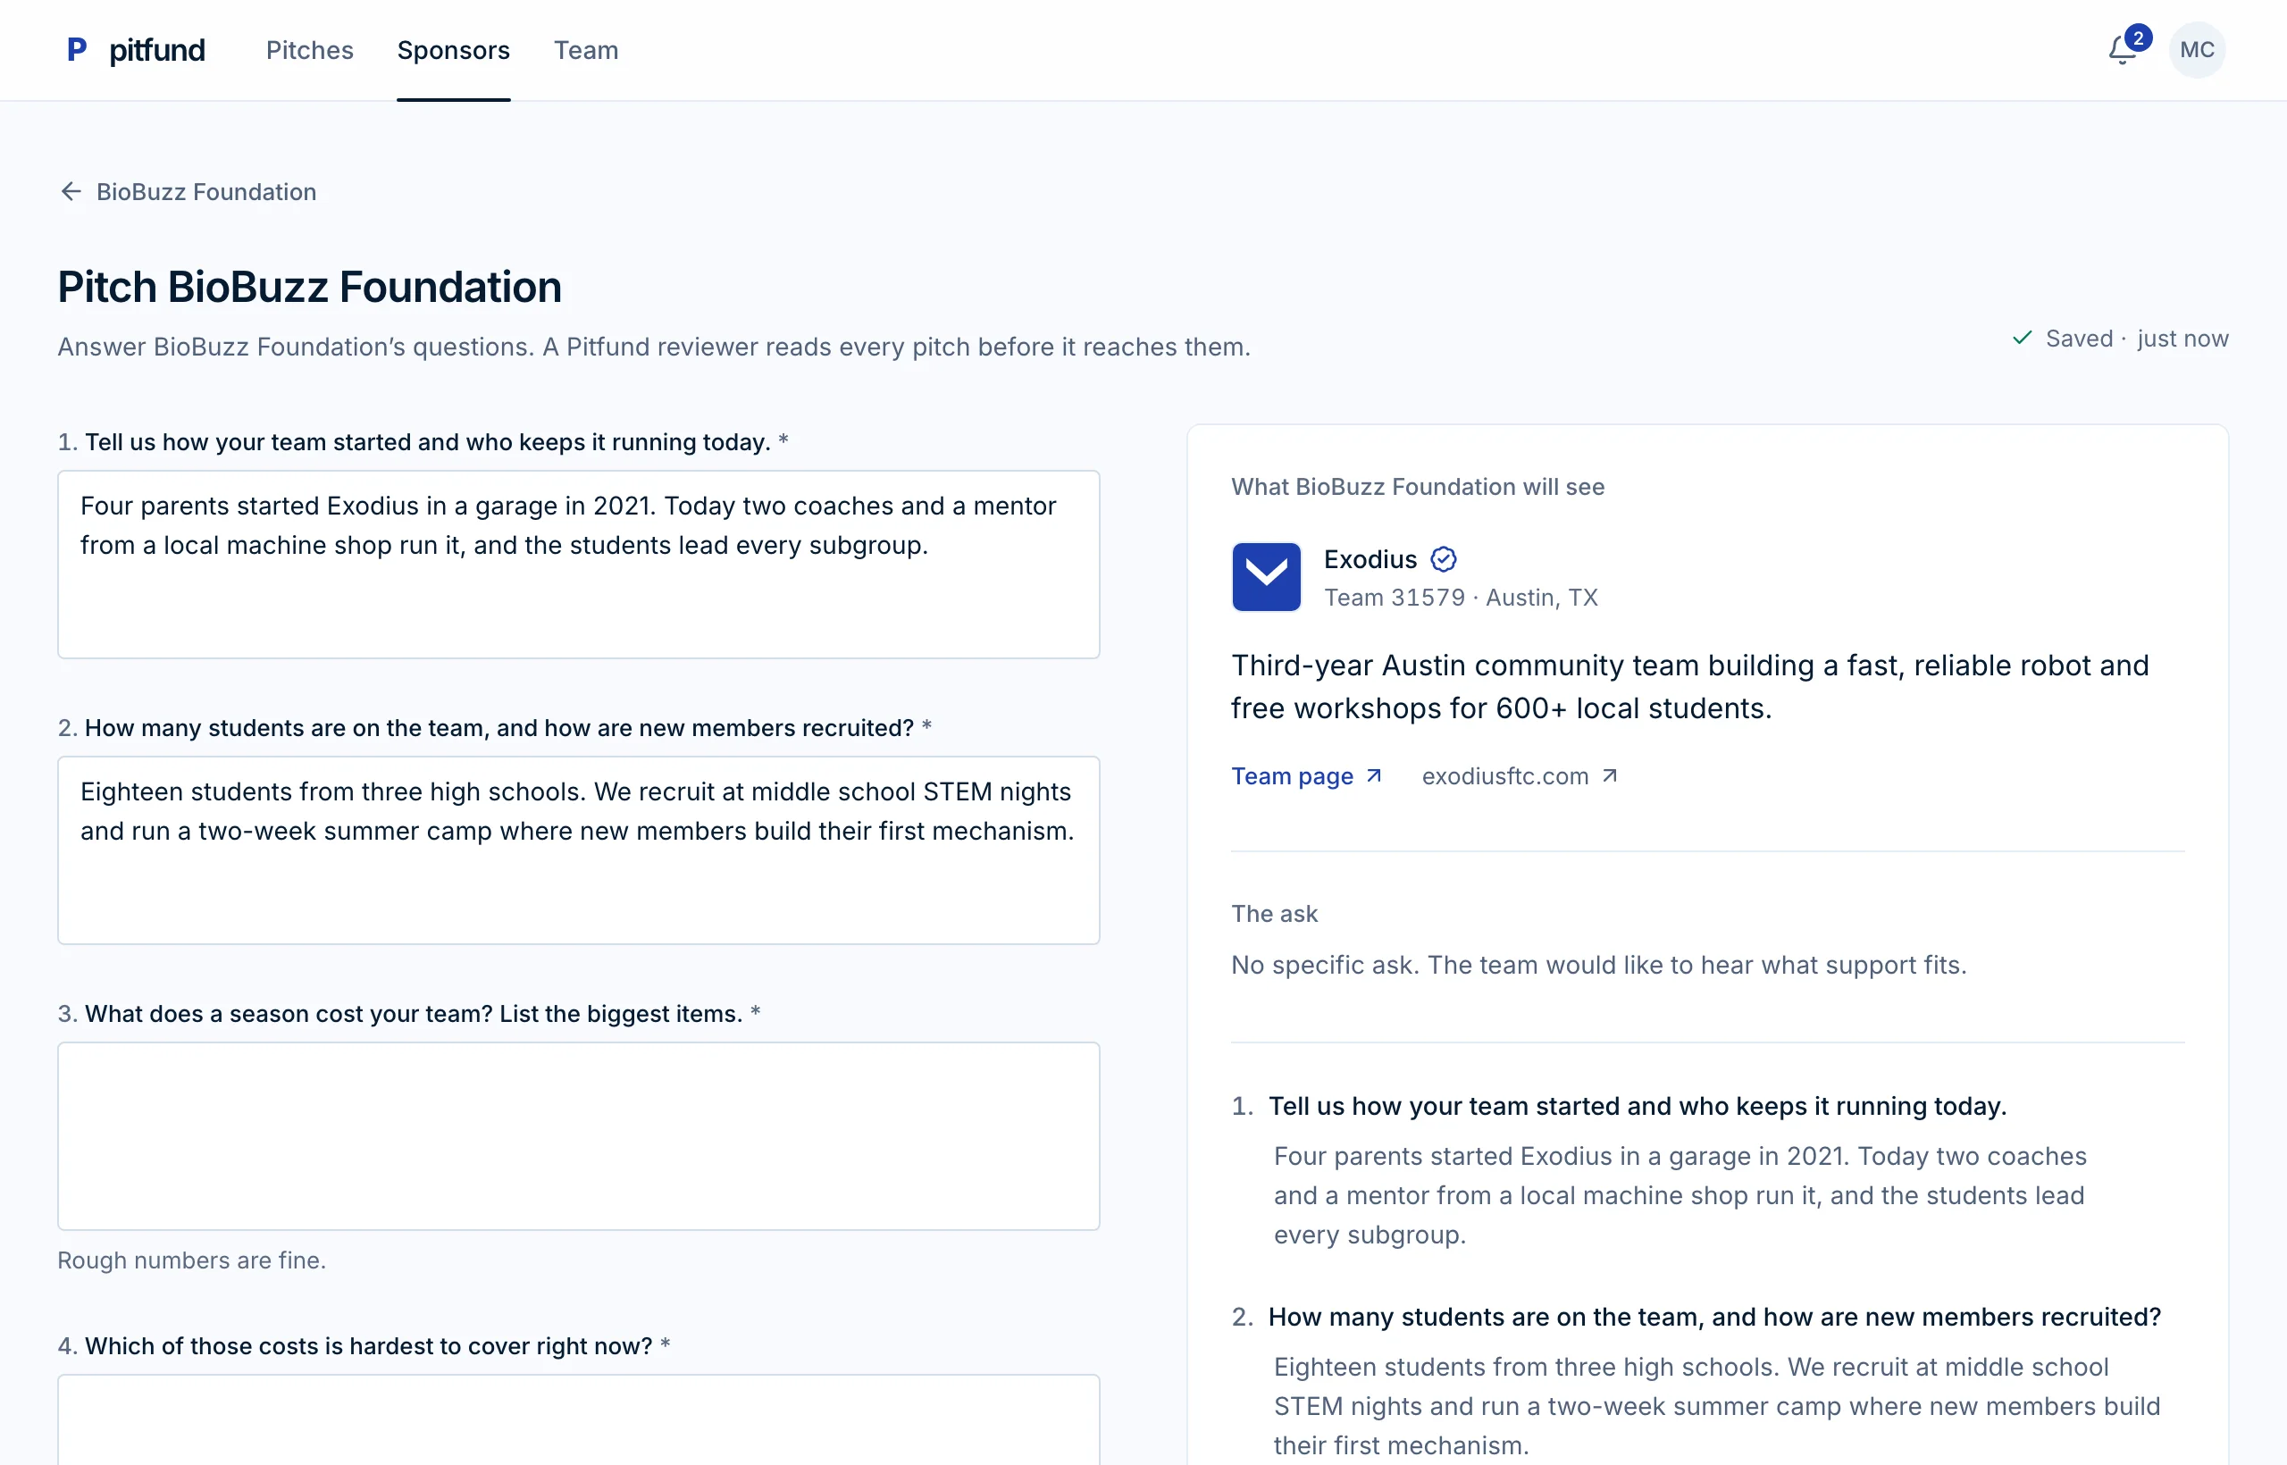Click preview question 2 heading text
This screenshot has height=1465, width=2287.
(x=1714, y=1317)
